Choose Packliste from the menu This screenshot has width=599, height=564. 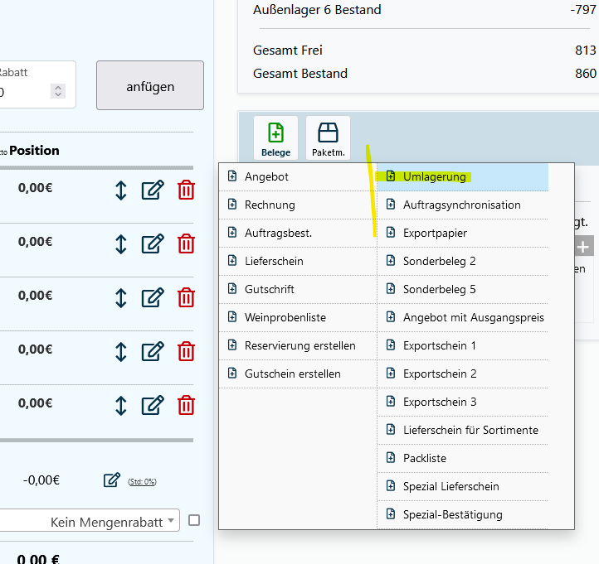tap(425, 458)
